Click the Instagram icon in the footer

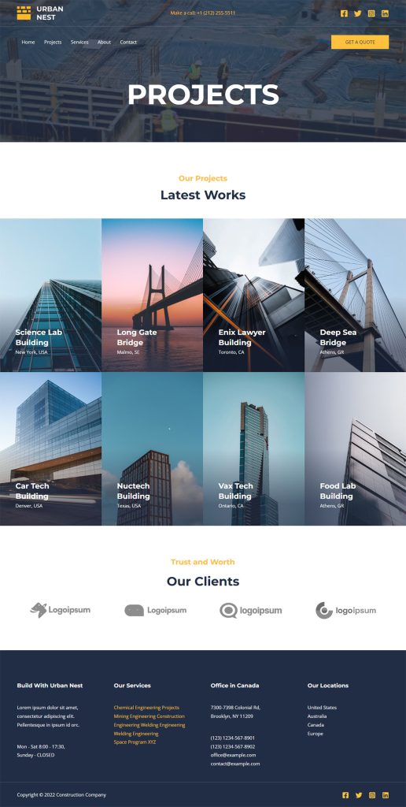pos(372,795)
